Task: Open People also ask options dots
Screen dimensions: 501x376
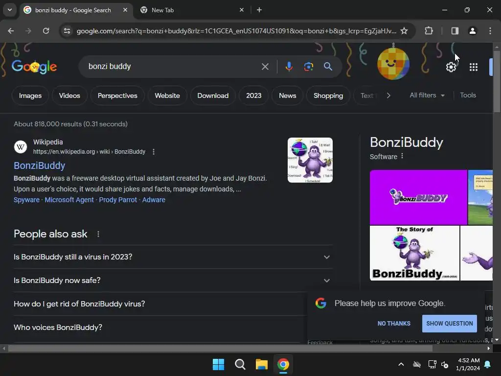Action: tap(98, 234)
